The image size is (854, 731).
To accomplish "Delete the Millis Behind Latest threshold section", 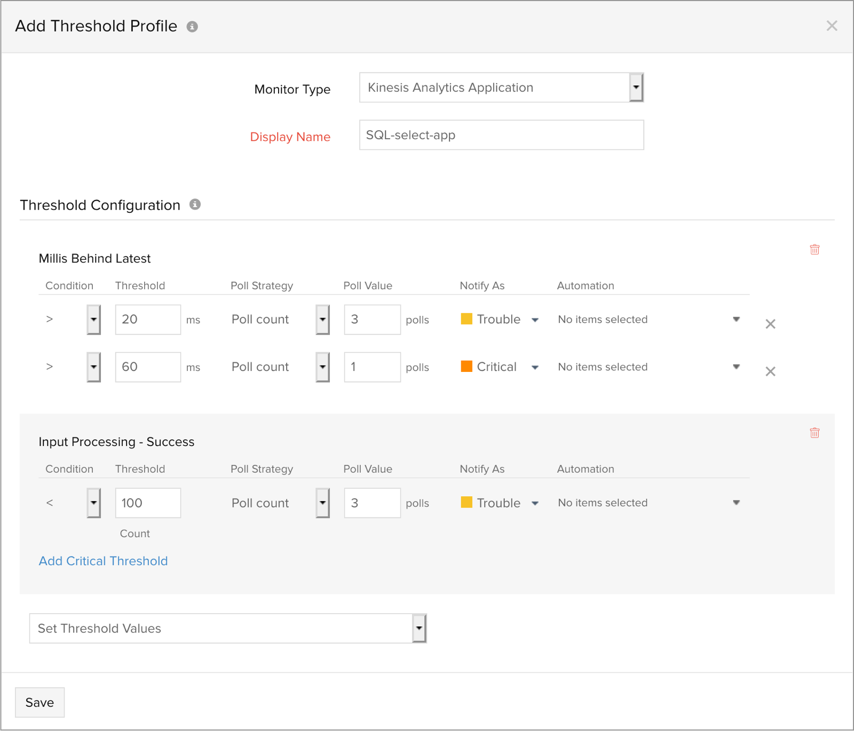I will tap(815, 249).
